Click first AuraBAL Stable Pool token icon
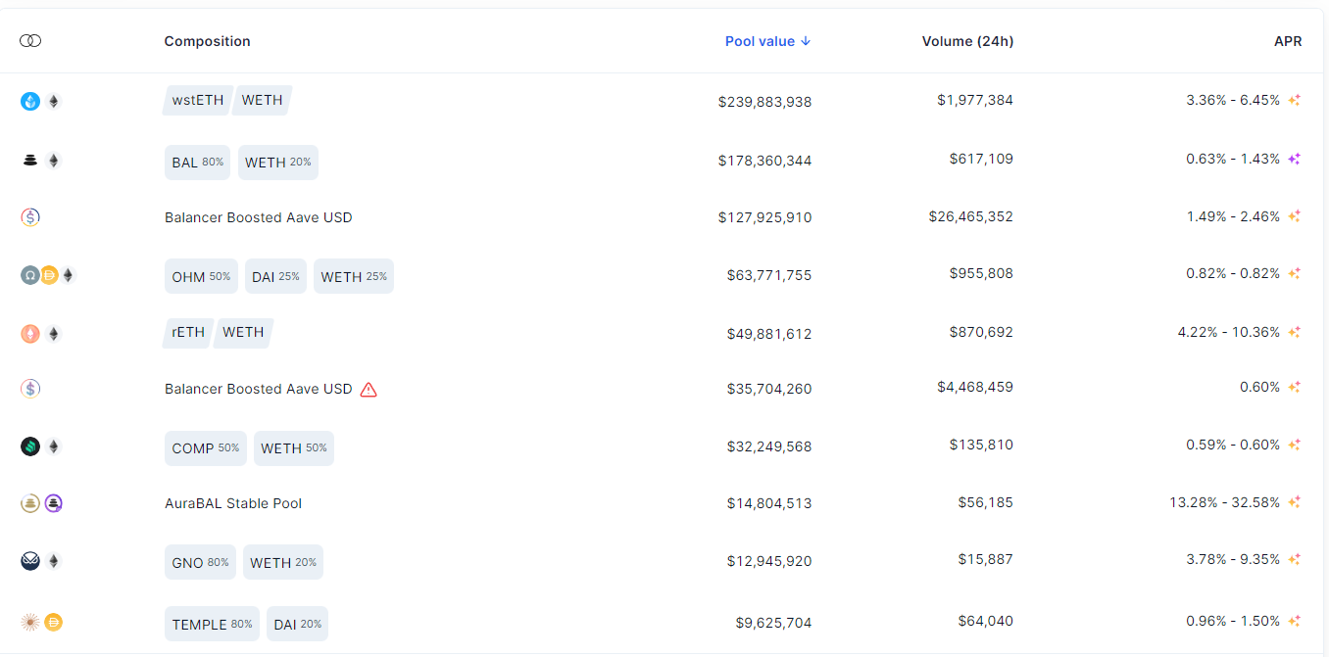Image resolution: width=1329 pixels, height=657 pixels. (30, 503)
